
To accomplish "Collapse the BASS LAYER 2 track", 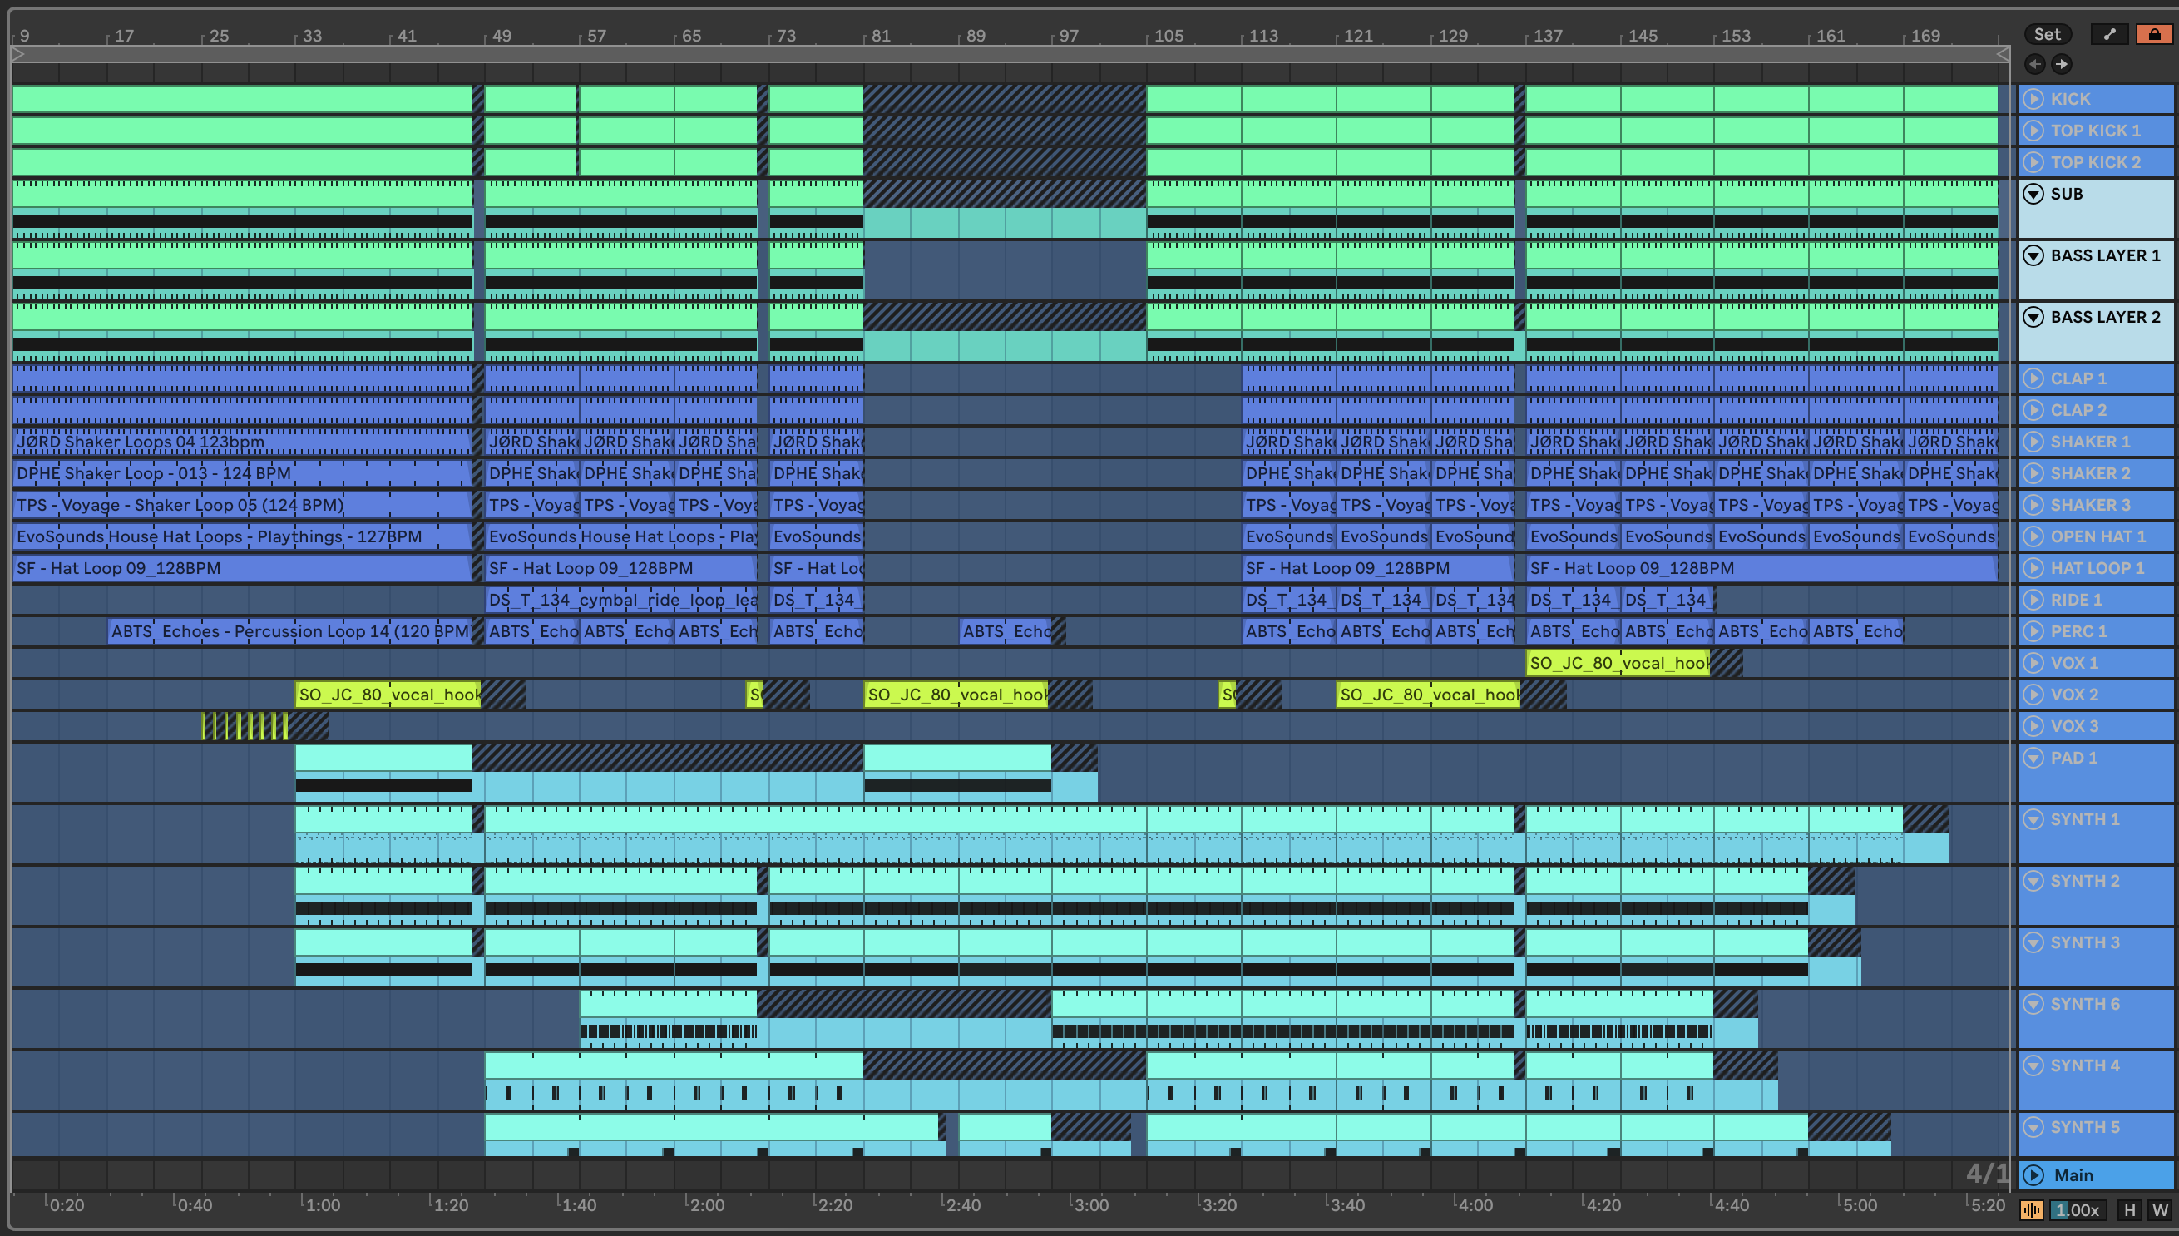I will (2033, 317).
